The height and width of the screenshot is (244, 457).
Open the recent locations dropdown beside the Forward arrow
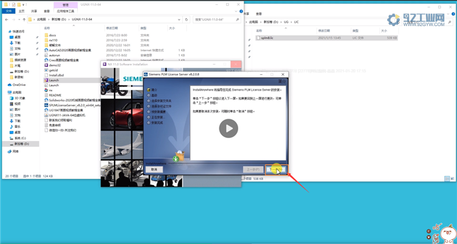(19, 19)
